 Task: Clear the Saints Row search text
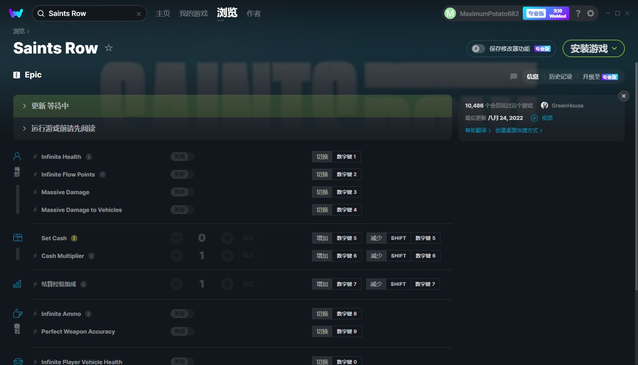139,14
